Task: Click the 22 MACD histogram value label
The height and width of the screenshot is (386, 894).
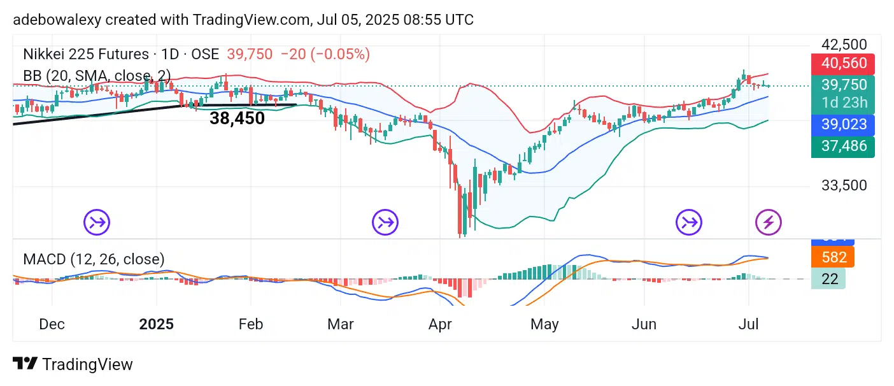Action: [x=829, y=279]
